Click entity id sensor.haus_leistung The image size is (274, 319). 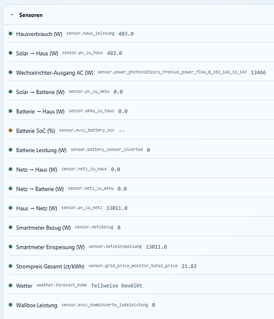click(x=90, y=33)
